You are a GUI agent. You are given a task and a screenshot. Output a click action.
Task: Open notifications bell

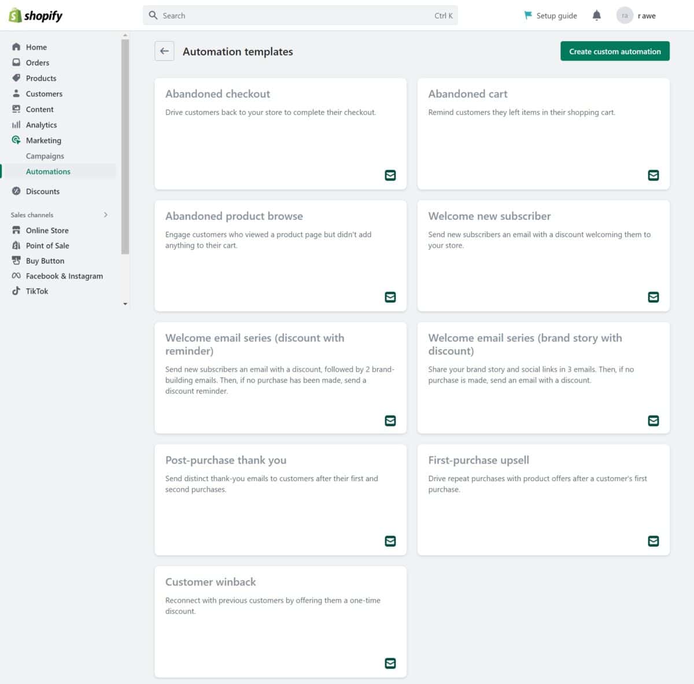[x=597, y=16]
